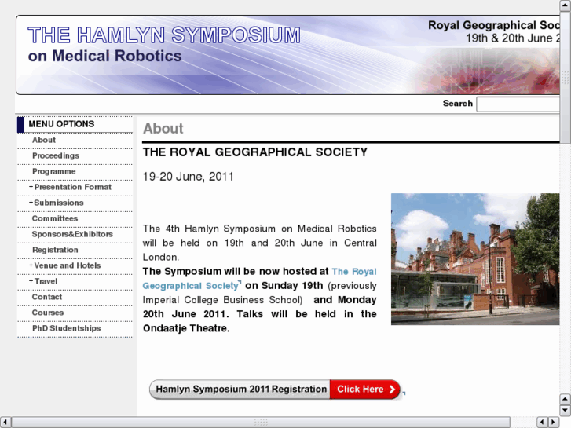571x428 pixels.
Task: Go to the Courses page
Action: [x=48, y=313]
